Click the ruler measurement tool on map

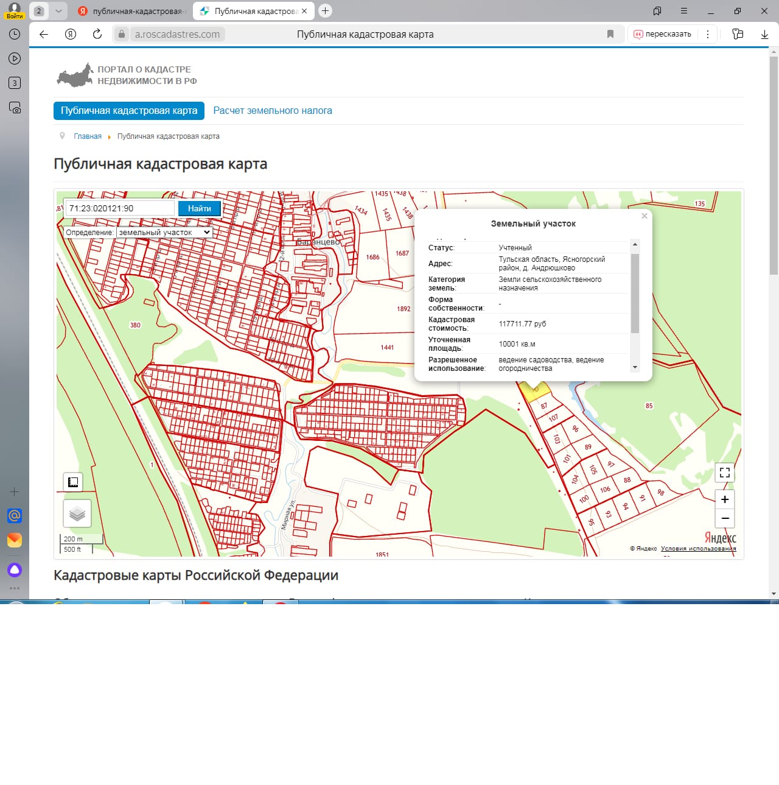(x=73, y=482)
